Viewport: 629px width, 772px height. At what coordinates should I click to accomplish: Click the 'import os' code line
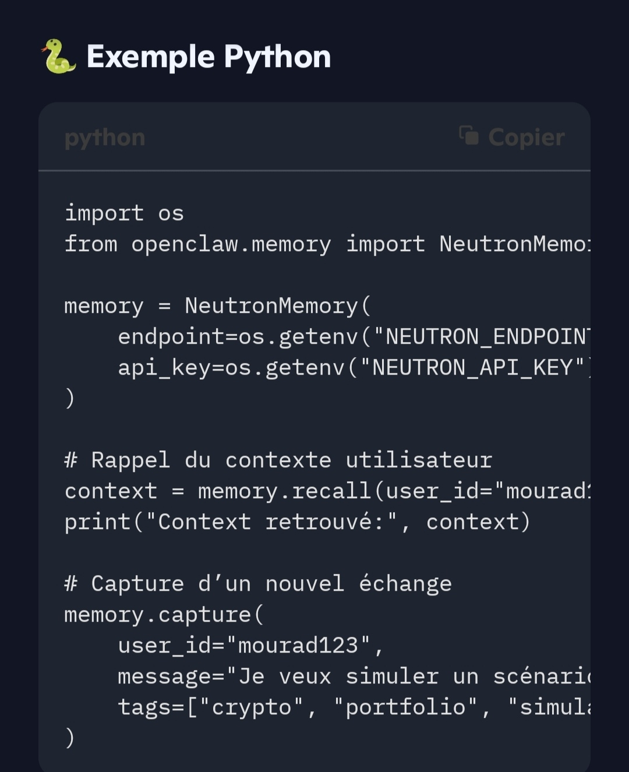pyautogui.click(x=124, y=213)
